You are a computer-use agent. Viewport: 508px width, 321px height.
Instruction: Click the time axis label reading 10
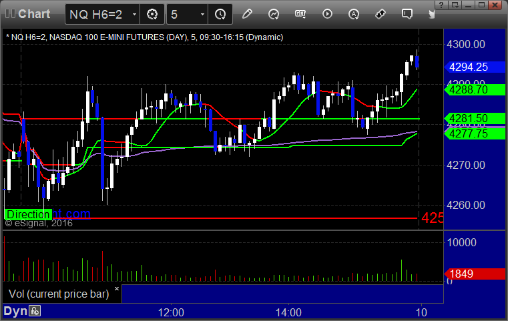click(421, 312)
